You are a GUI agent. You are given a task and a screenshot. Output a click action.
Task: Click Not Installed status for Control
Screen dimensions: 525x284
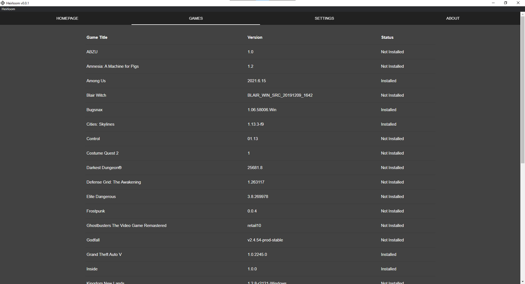pyautogui.click(x=392, y=139)
